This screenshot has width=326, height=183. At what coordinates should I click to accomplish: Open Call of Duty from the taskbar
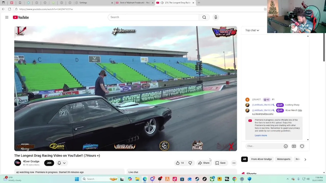[227, 179]
